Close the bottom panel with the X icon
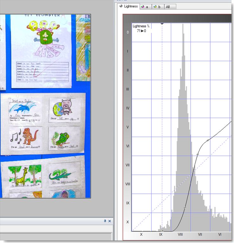 (110, 221)
